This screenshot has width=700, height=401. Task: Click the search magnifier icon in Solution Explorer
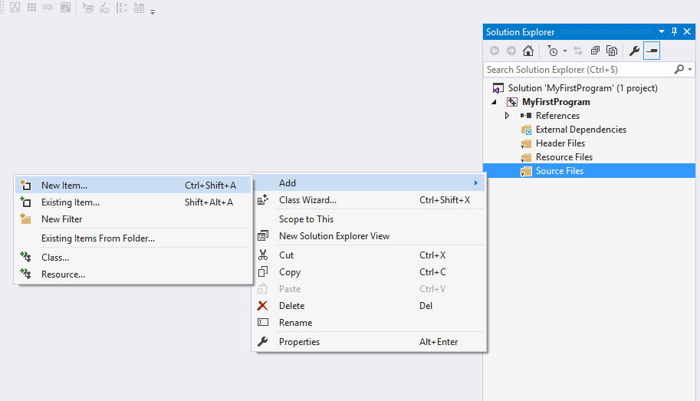679,70
